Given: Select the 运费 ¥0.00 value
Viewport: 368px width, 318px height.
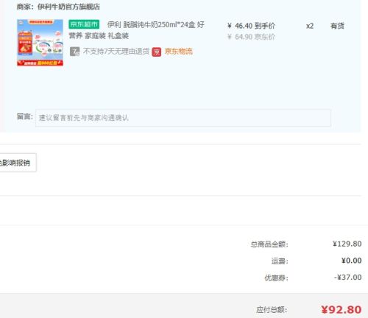Looking at the screenshot, I should pyautogui.click(x=352, y=261).
